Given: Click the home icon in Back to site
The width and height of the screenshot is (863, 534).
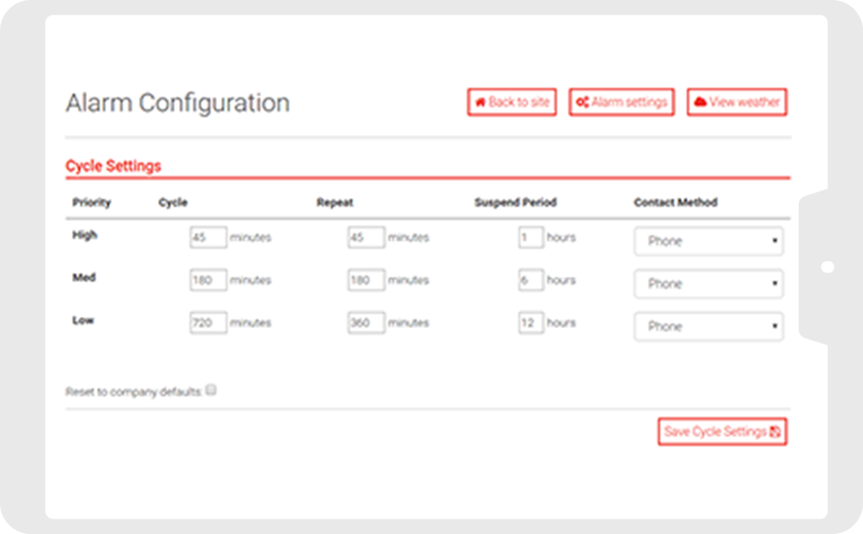Looking at the screenshot, I should tap(480, 102).
